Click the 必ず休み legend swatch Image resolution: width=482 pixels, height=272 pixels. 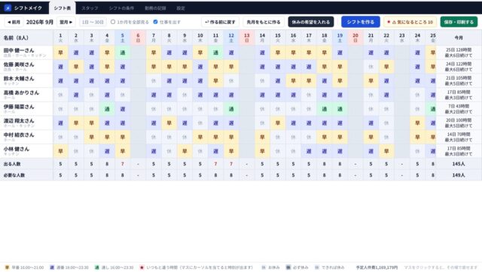(288, 267)
